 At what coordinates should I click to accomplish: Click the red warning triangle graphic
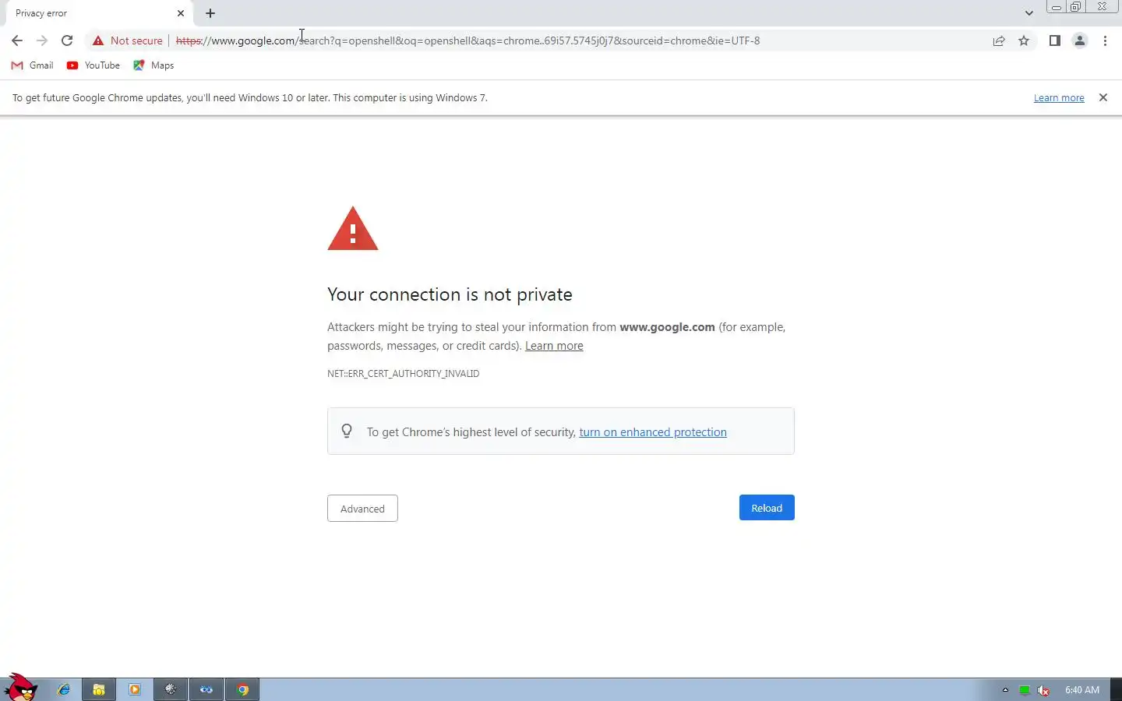pyautogui.click(x=353, y=228)
